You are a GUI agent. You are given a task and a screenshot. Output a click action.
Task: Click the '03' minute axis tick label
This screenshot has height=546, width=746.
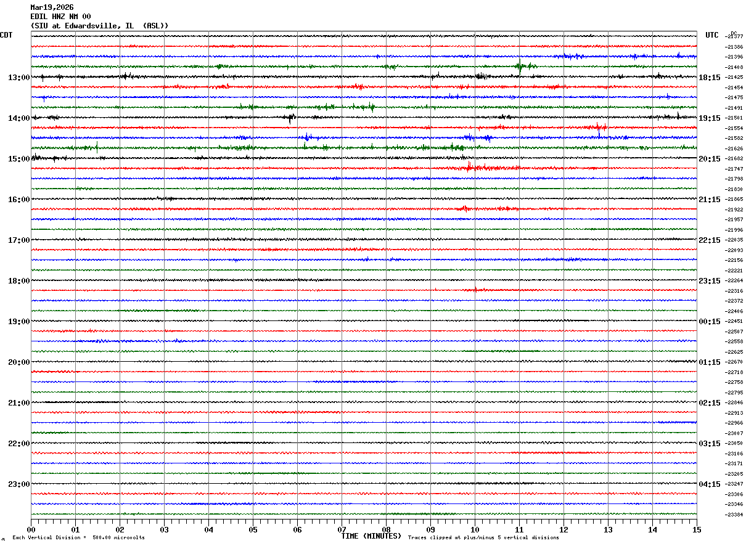tap(164, 529)
